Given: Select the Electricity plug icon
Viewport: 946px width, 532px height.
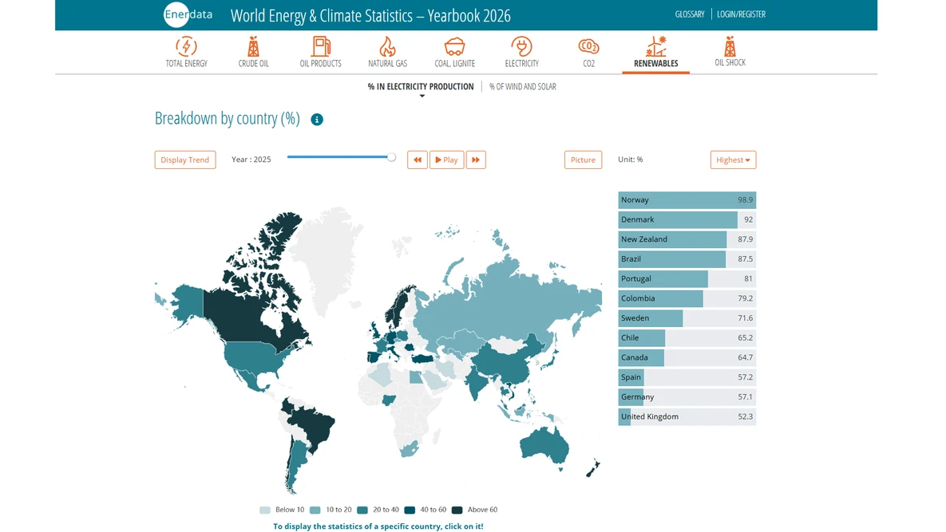Looking at the screenshot, I should tap(522, 46).
